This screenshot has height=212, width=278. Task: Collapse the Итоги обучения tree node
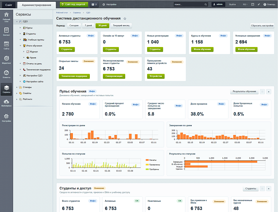coord(21,46)
